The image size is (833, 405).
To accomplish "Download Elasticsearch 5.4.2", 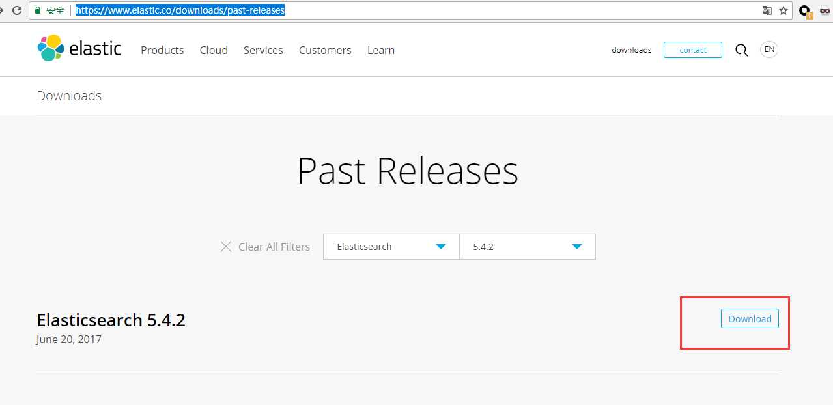I will coord(750,318).
